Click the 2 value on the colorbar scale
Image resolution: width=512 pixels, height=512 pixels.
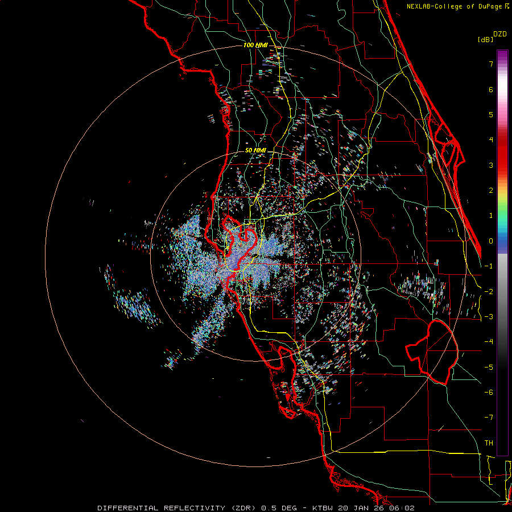(x=491, y=191)
